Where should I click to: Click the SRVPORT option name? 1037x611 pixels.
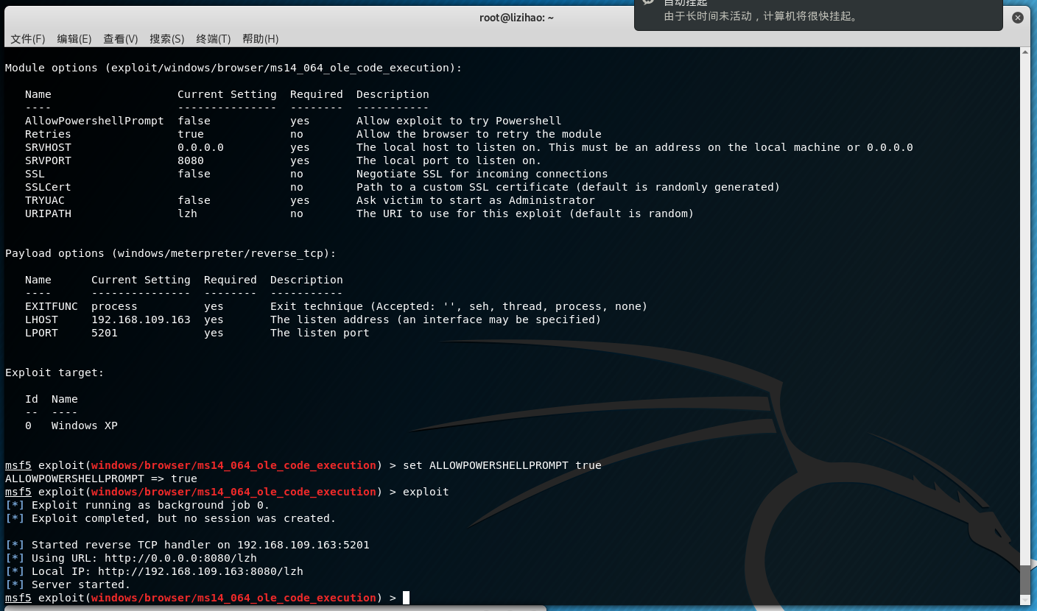48,160
